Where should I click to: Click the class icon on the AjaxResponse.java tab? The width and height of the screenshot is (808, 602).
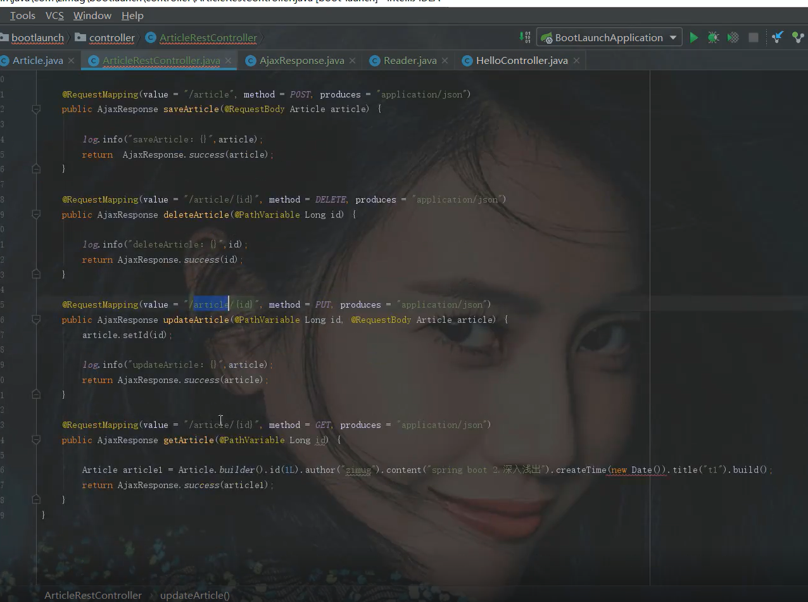tap(251, 60)
